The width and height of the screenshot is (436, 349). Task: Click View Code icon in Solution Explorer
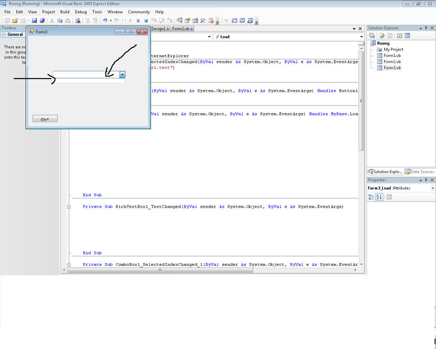click(400, 35)
